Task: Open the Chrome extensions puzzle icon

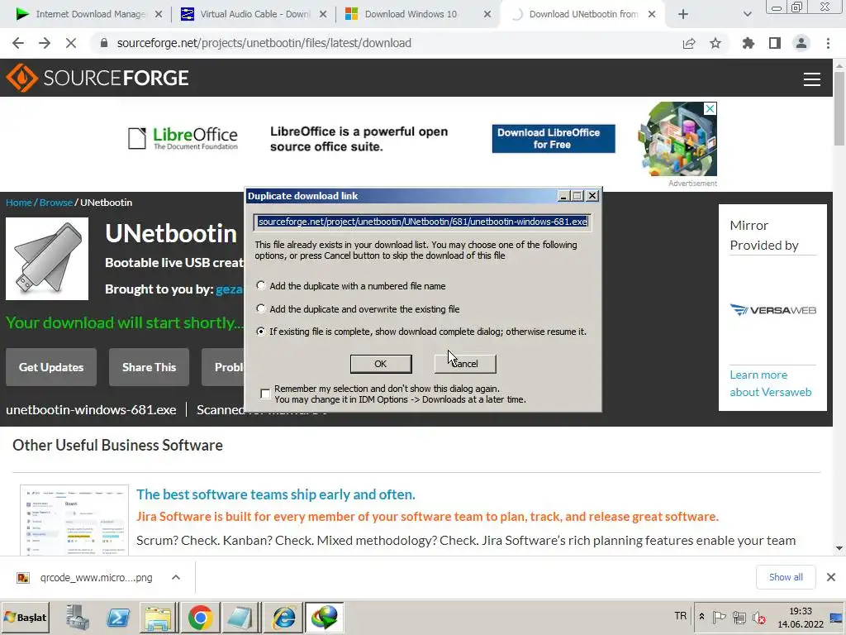Action: [x=749, y=43]
